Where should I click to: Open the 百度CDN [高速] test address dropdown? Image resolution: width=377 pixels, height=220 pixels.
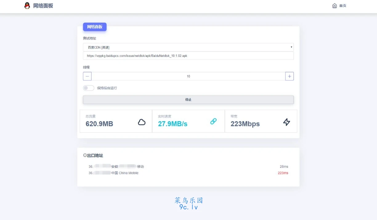(188, 47)
